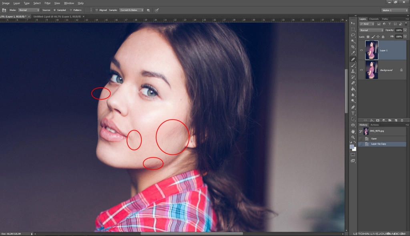Open the layer filter Kind dropdown
410x236 pixels.
(367, 24)
